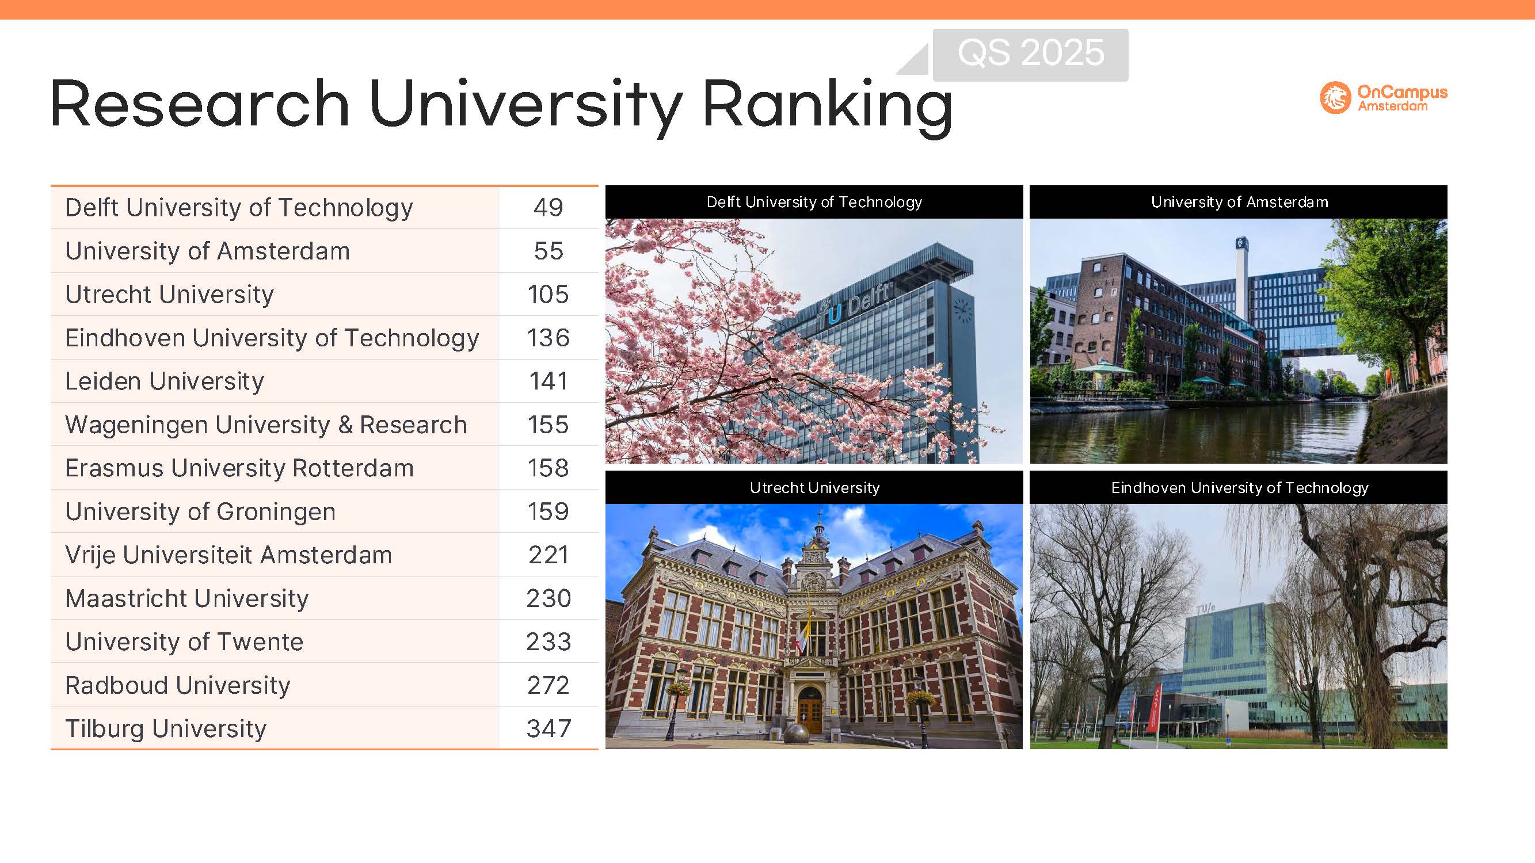Click the QS 2025 label badge
The image size is (1535, 863).
[x=1030, y=54]
